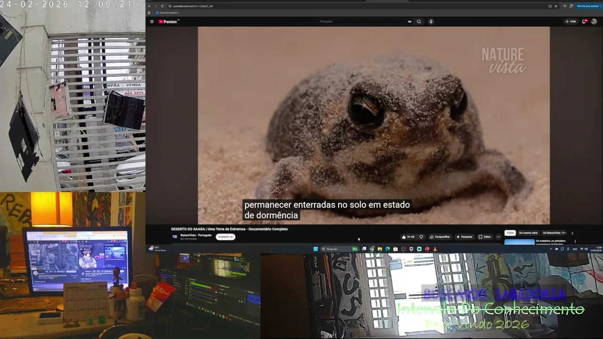The height and width of the screenshot is (339, 603).
Task: Click the frog video player area
Action: click(374, 125)
